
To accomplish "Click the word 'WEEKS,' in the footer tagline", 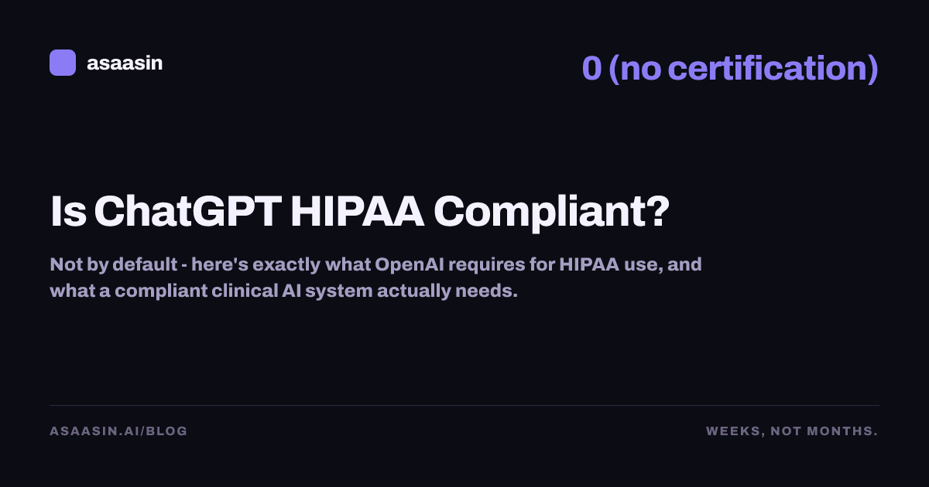I will pyautogui.click(x=732, y=431).
